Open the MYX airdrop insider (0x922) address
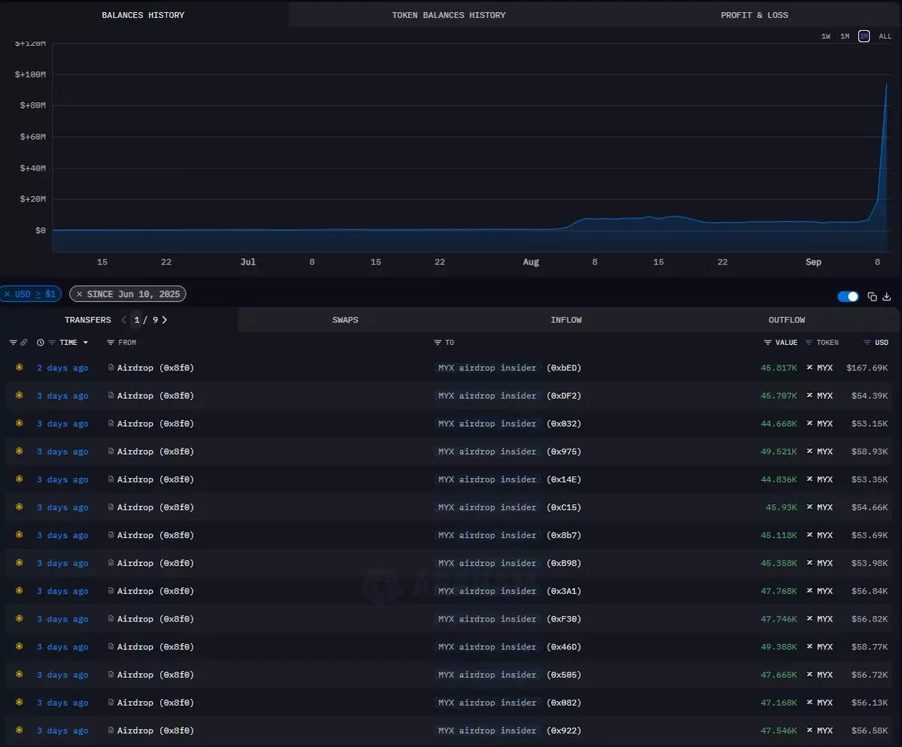The width and height of the screenshot is (902, 747). click(x=510, y=730)
